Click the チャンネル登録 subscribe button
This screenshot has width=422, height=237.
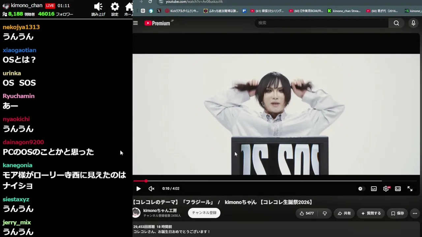coord(204,213)
